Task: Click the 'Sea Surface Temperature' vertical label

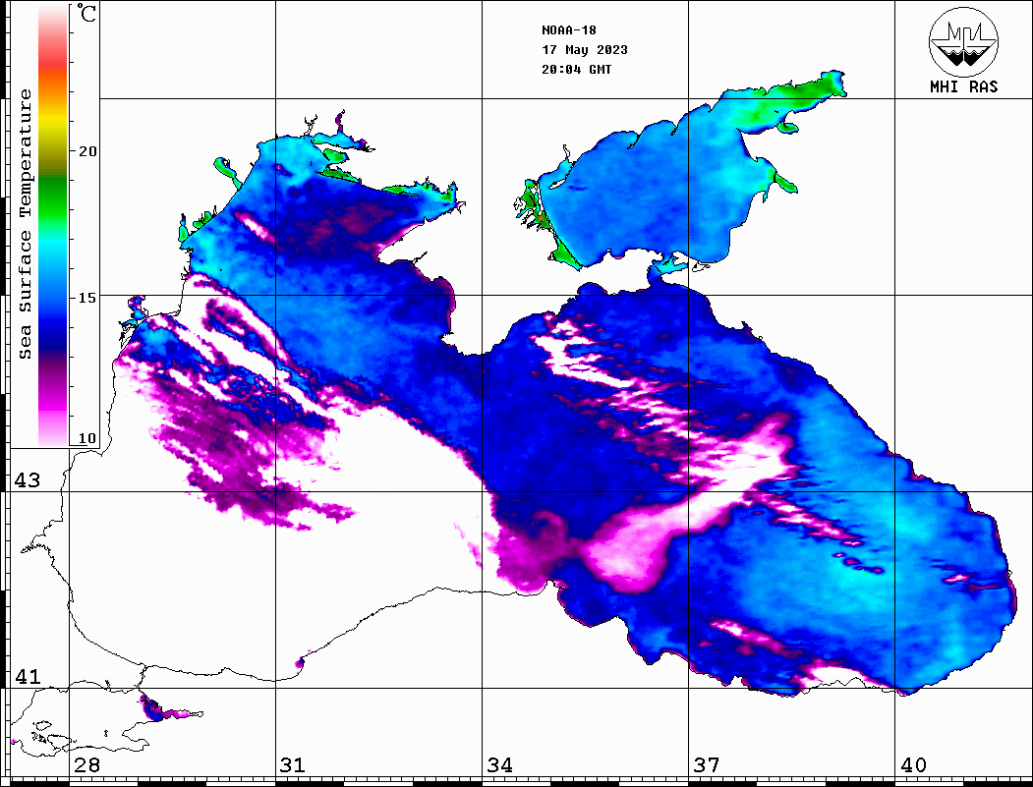Action: pyautogui.click(x=25, y=224)
